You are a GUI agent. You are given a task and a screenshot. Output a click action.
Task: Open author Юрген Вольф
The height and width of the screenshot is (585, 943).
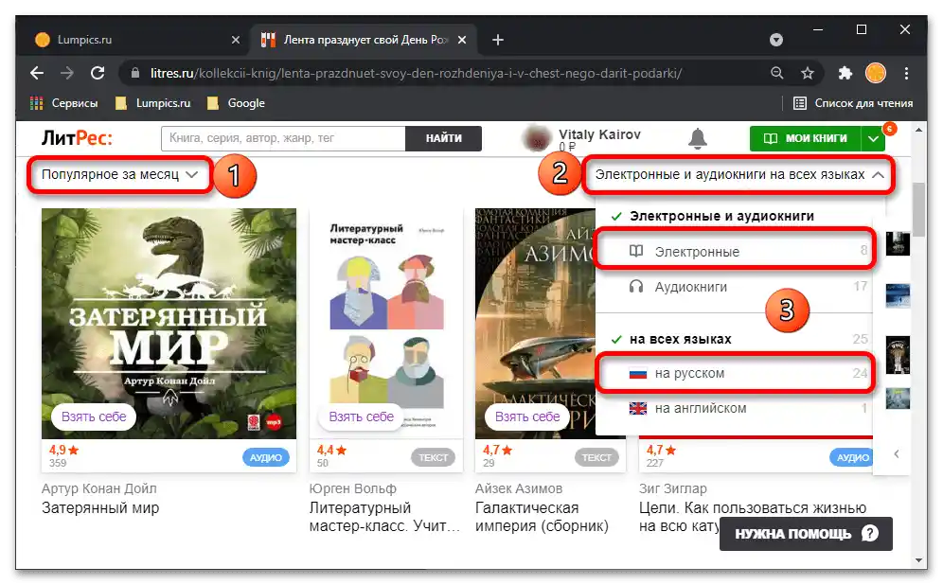click(x=353, y=488)
